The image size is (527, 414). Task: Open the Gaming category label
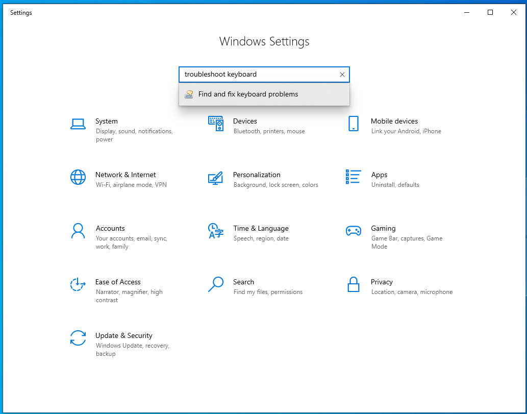coord(383,228)
